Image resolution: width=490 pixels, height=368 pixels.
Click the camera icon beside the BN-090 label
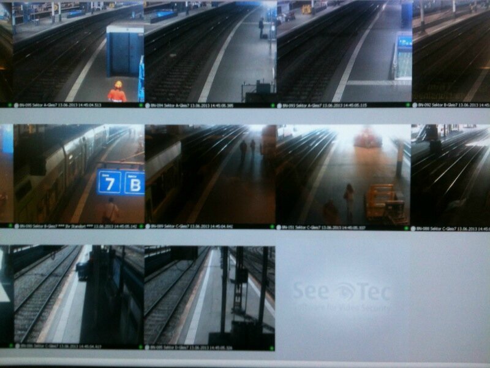pos(17,226)
